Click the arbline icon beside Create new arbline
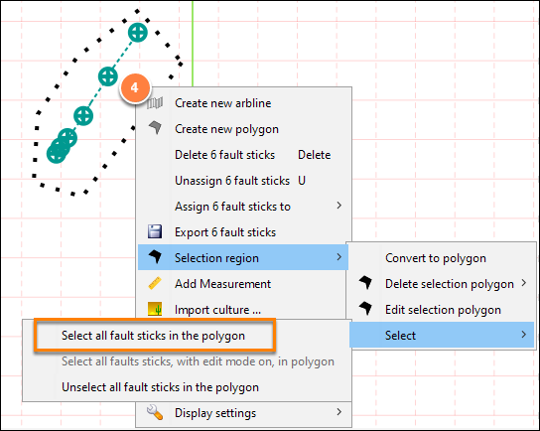 [155, 103]
